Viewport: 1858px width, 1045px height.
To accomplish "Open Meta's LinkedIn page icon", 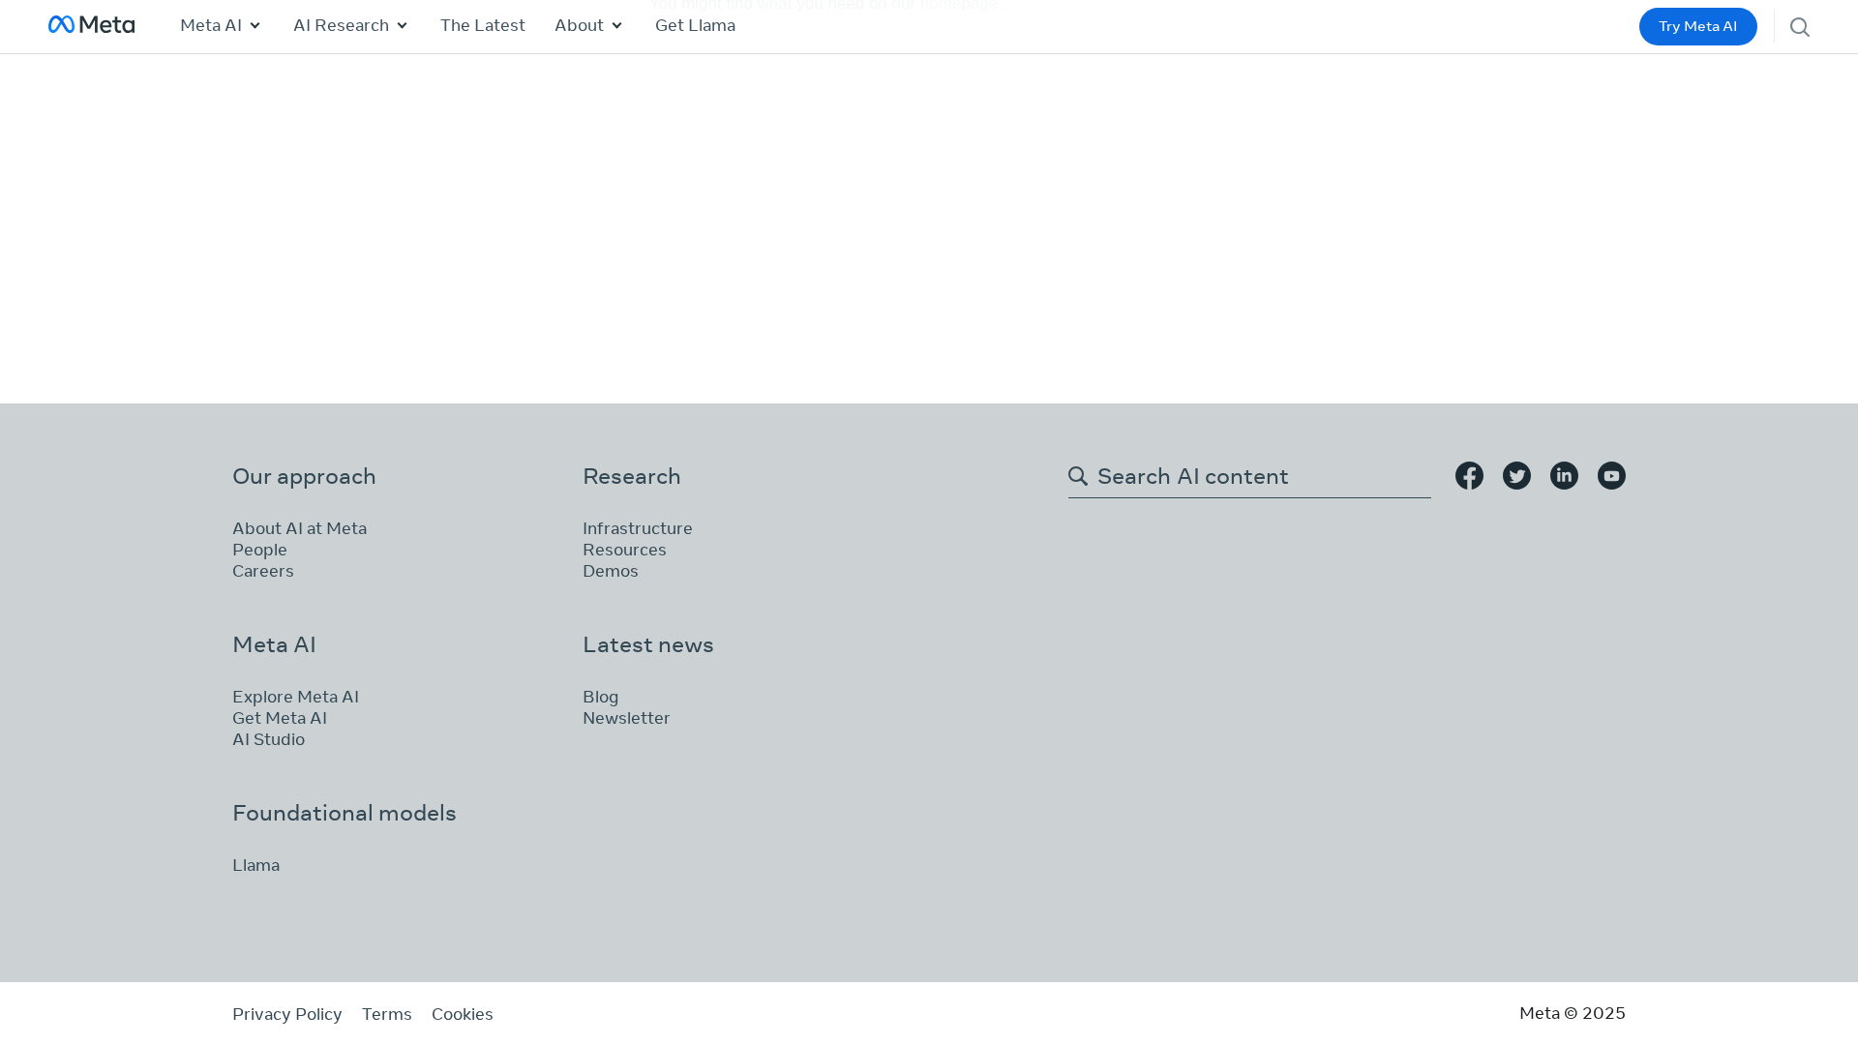I will tap(1564, 476).
